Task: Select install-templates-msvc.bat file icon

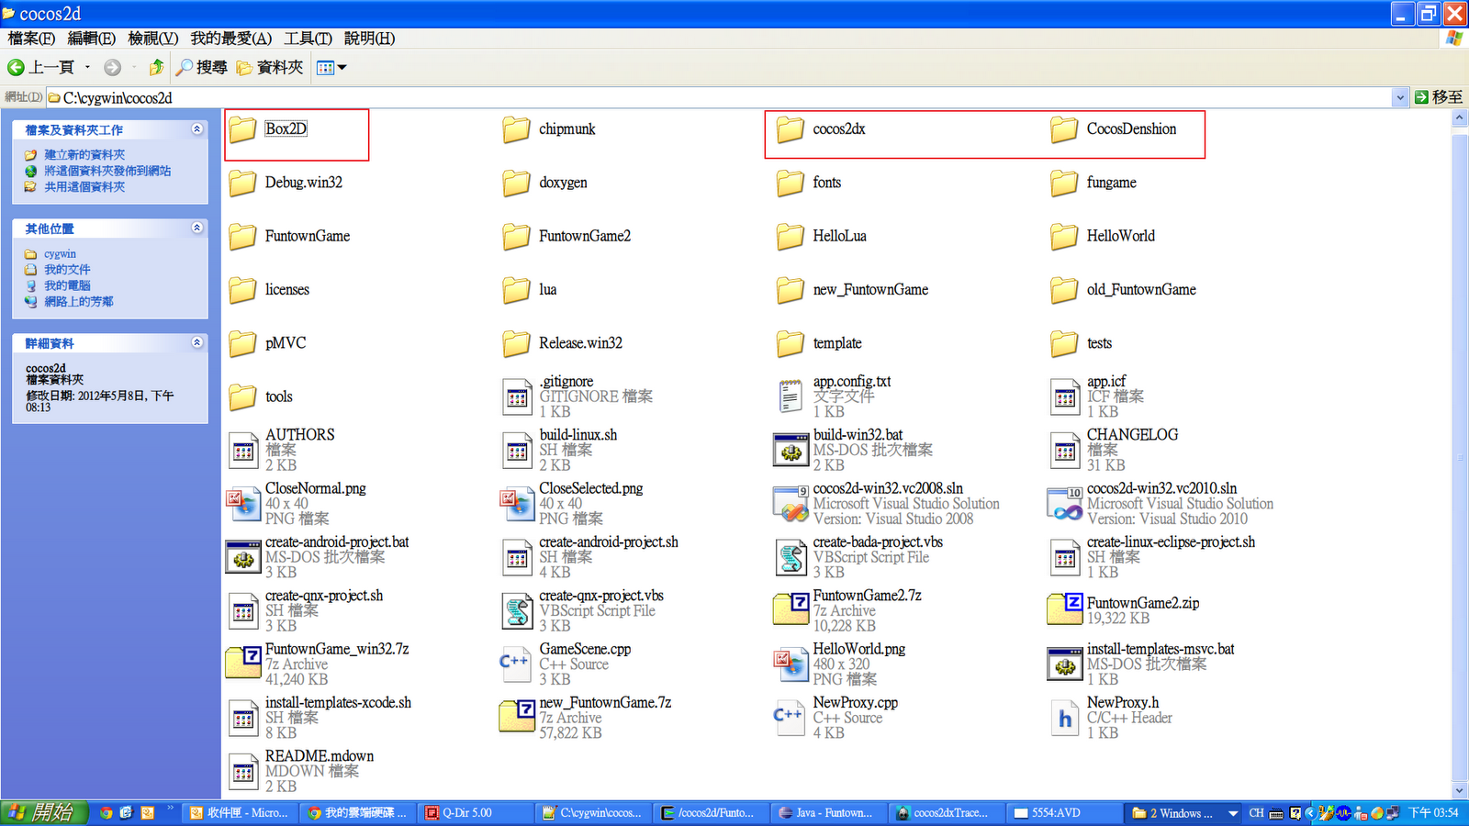Action: pyautogui.click(x=1064, y=664)
